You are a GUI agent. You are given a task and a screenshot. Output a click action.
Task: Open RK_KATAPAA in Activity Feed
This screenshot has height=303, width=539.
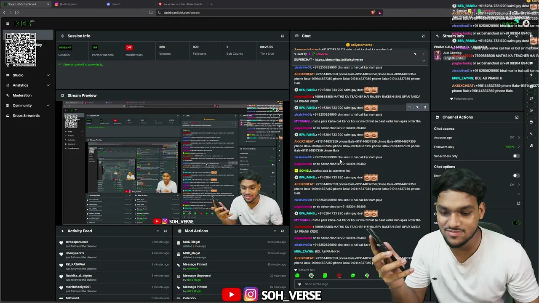[x=75, y=265]
